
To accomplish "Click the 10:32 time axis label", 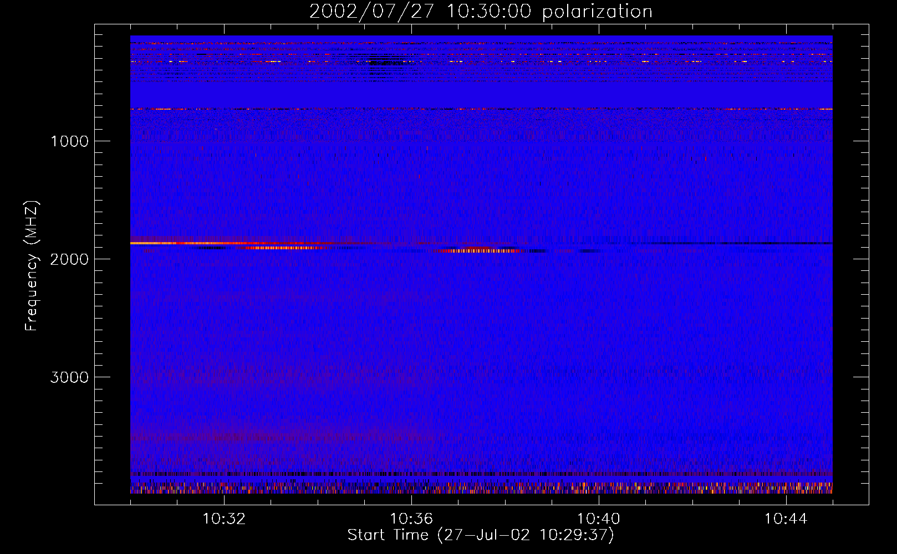I will pyautogui.click(x=224, y=519).
